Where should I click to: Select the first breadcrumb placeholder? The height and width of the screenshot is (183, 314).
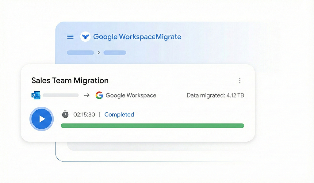pos(80,53)
